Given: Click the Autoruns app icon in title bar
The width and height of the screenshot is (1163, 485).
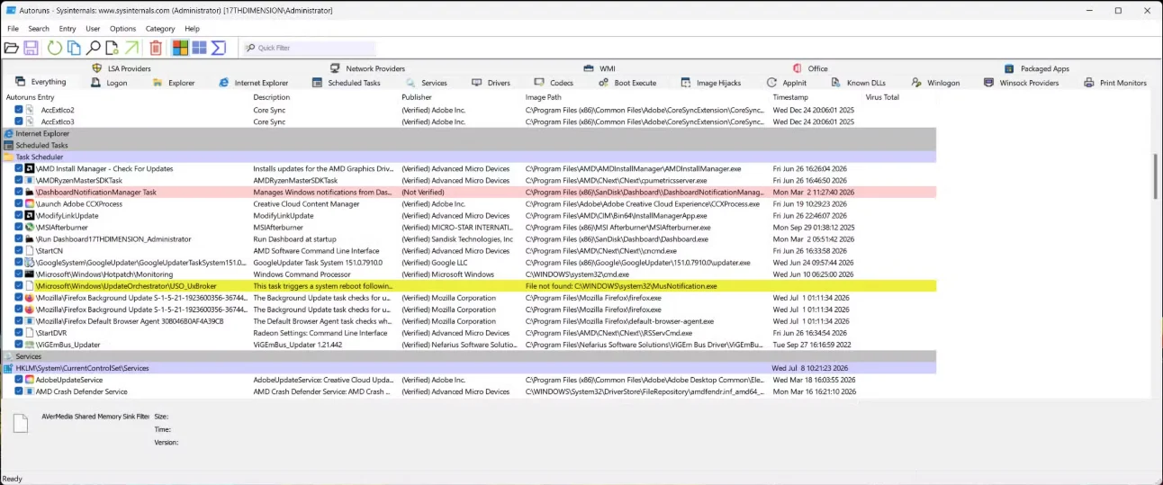Looking at the screenshot, I should point(11,11).
